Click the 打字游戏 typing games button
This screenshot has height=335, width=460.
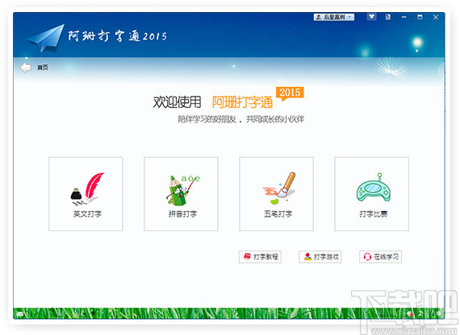320,257
